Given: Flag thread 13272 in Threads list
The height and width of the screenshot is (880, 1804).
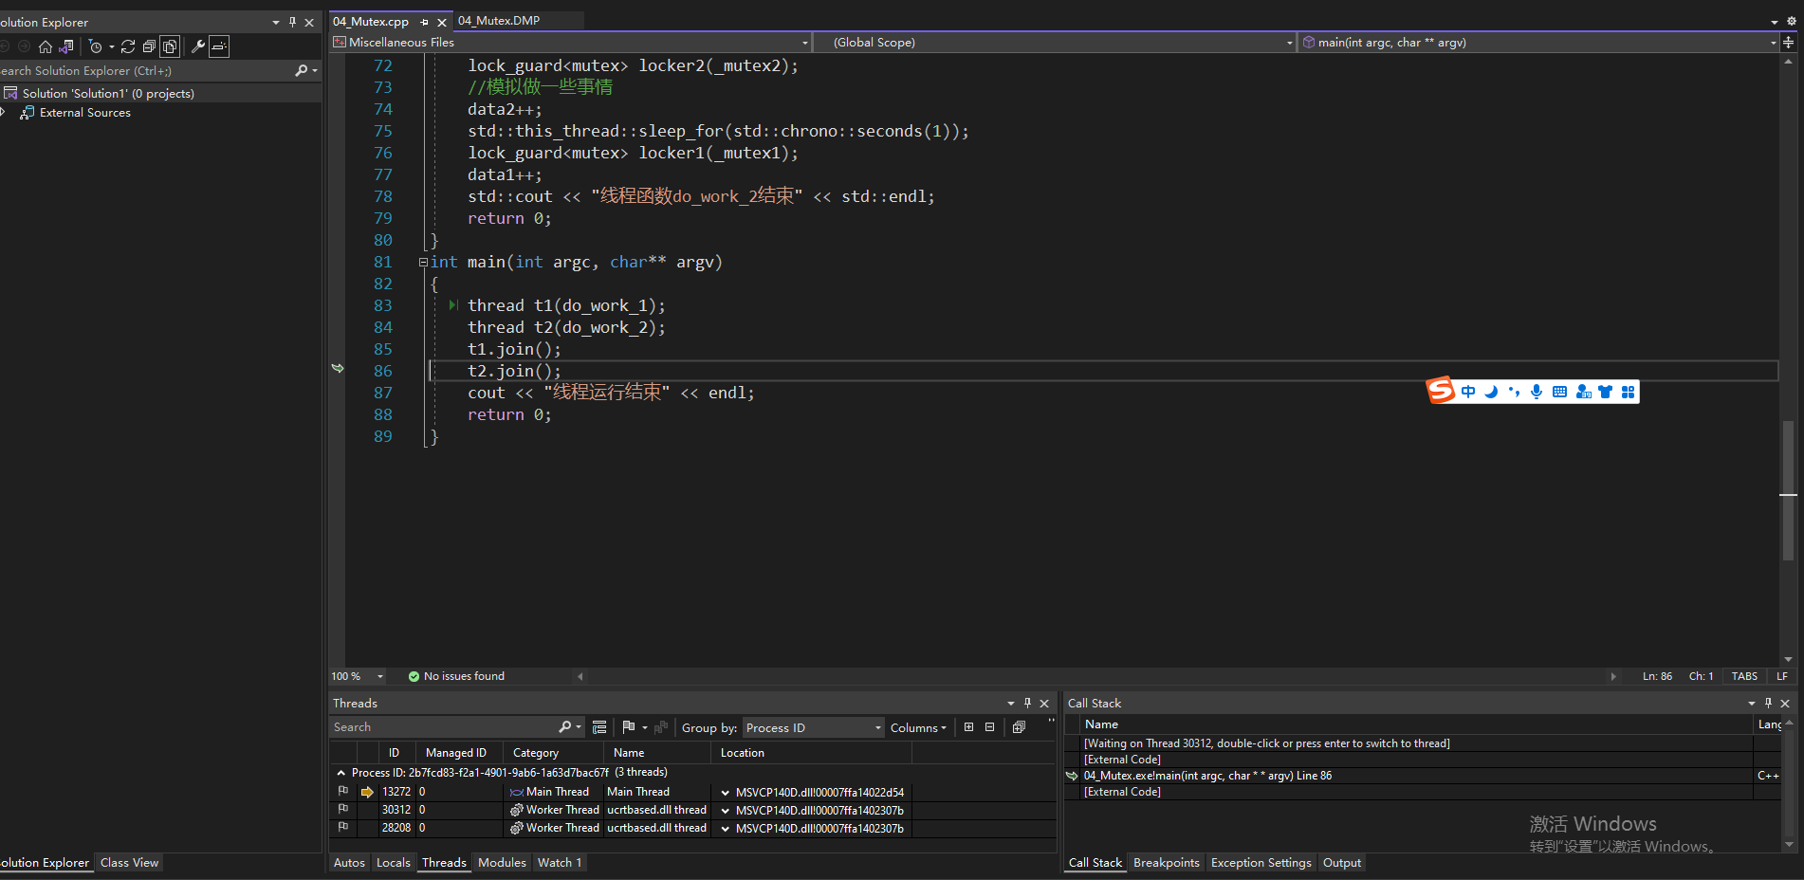Looking at the screenshot, I should (342, 791).
